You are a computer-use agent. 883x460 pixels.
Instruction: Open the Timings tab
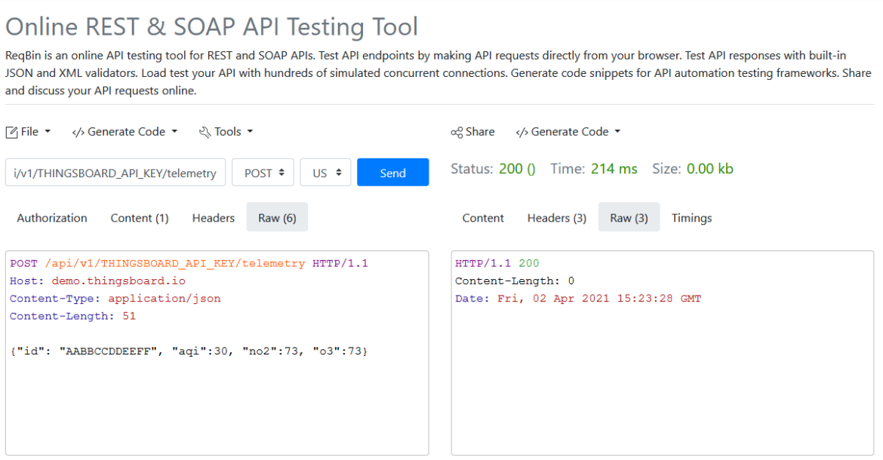pos(691,218)
